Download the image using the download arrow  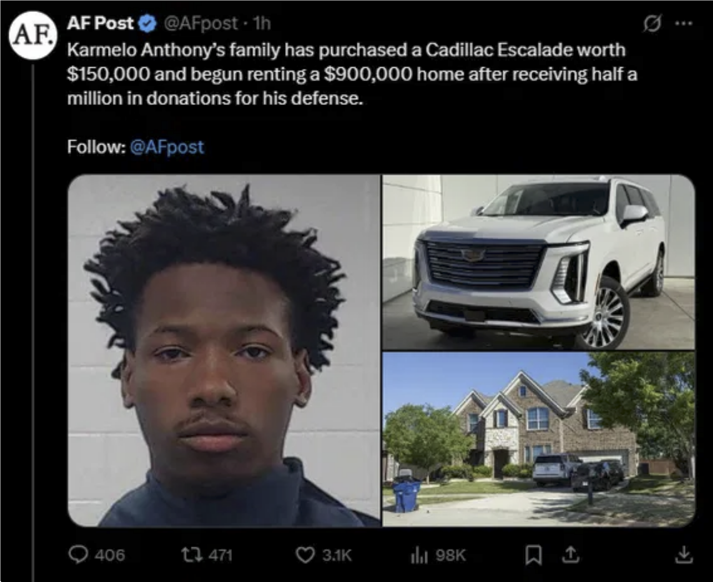coord(683,555)
